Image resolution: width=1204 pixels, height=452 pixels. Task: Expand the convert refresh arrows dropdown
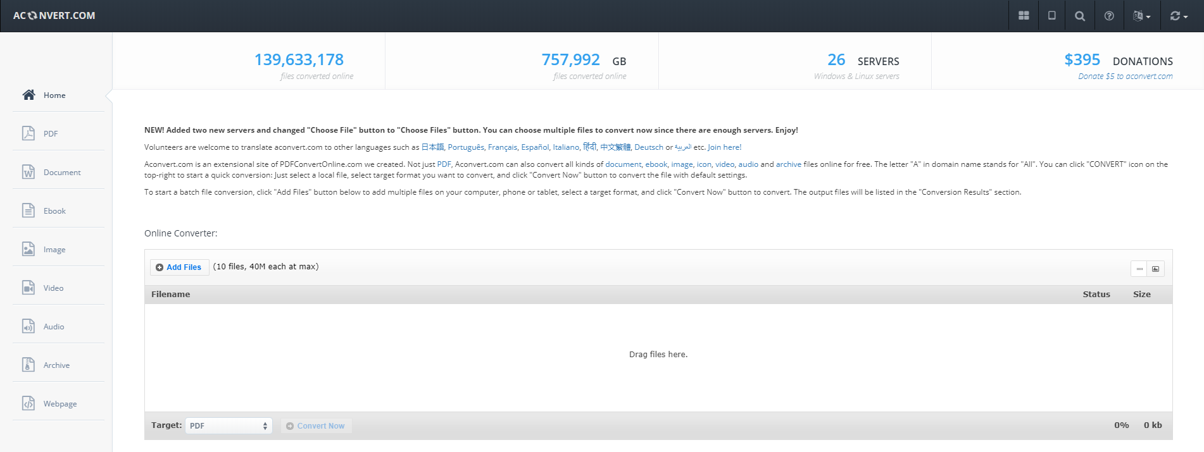click(x=1179, y=16)
